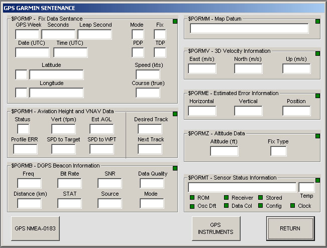Click the Data Quality field
327x248 pixels.
(x=152, y=183)
